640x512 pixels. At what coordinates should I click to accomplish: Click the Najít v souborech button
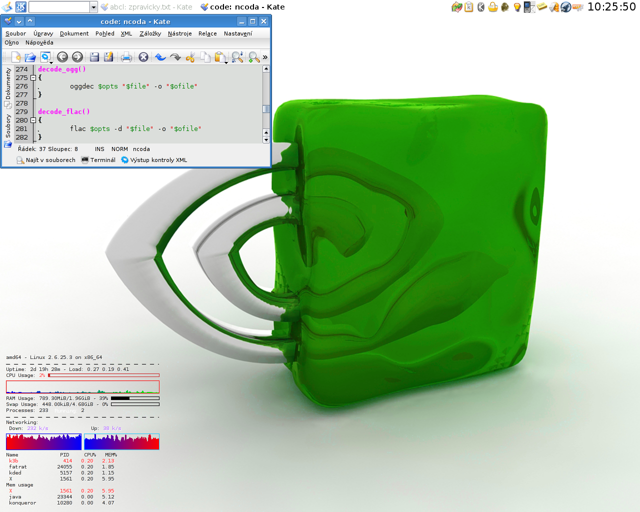point(46,160)
